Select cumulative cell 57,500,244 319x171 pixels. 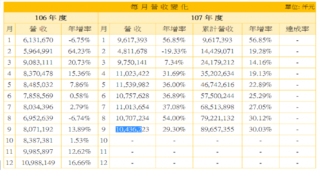click(218, 96)
